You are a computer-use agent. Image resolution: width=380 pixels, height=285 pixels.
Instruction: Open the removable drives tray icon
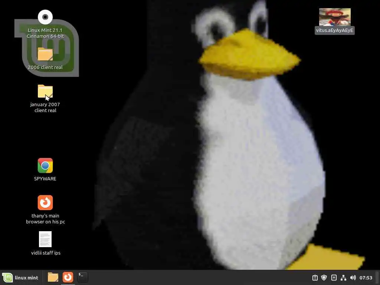334,278
